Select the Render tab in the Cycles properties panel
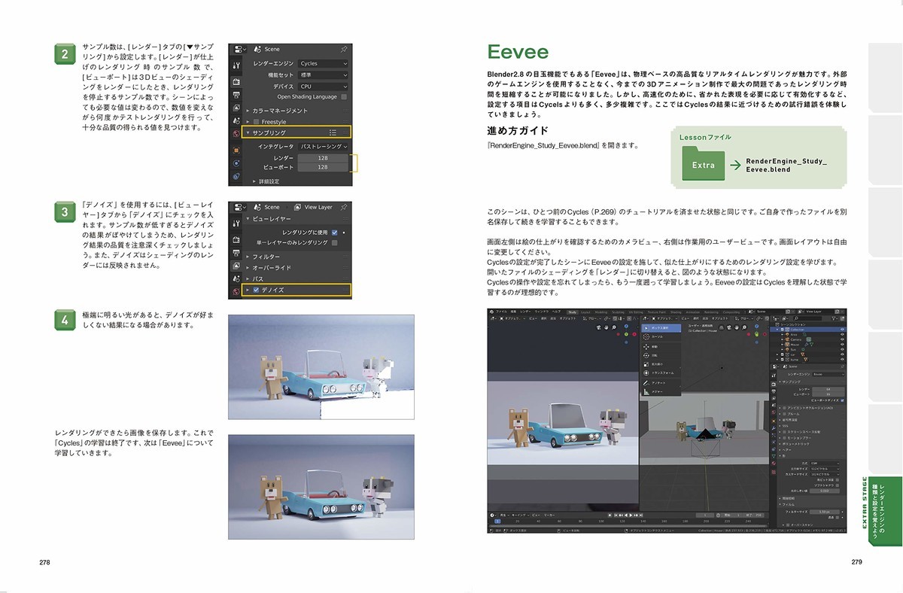The image size is (903, 593). [236, 82]
